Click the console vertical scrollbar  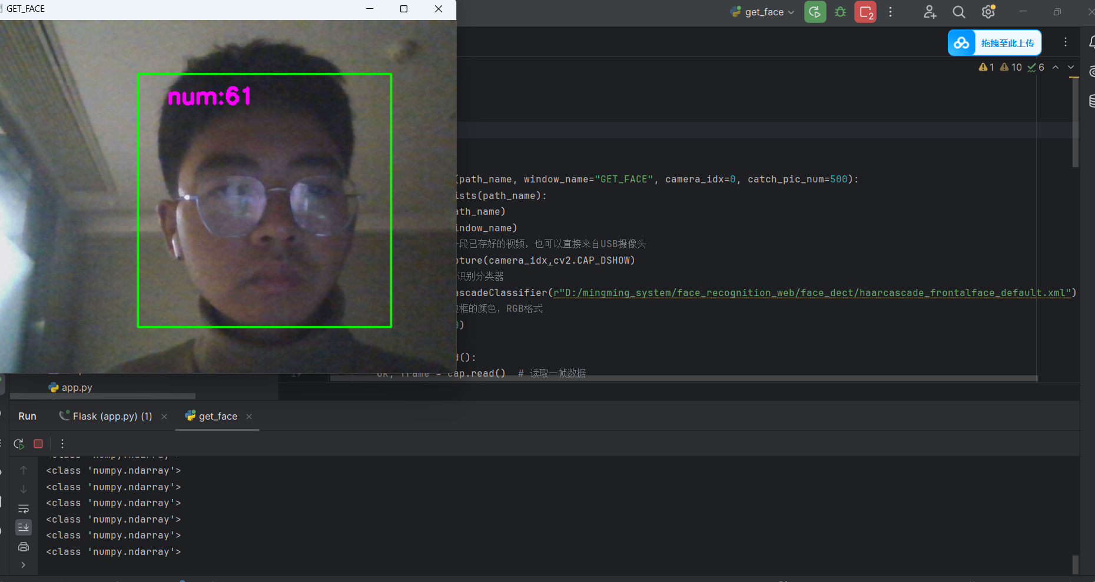pyautogui.click(x=1076, y=564)
